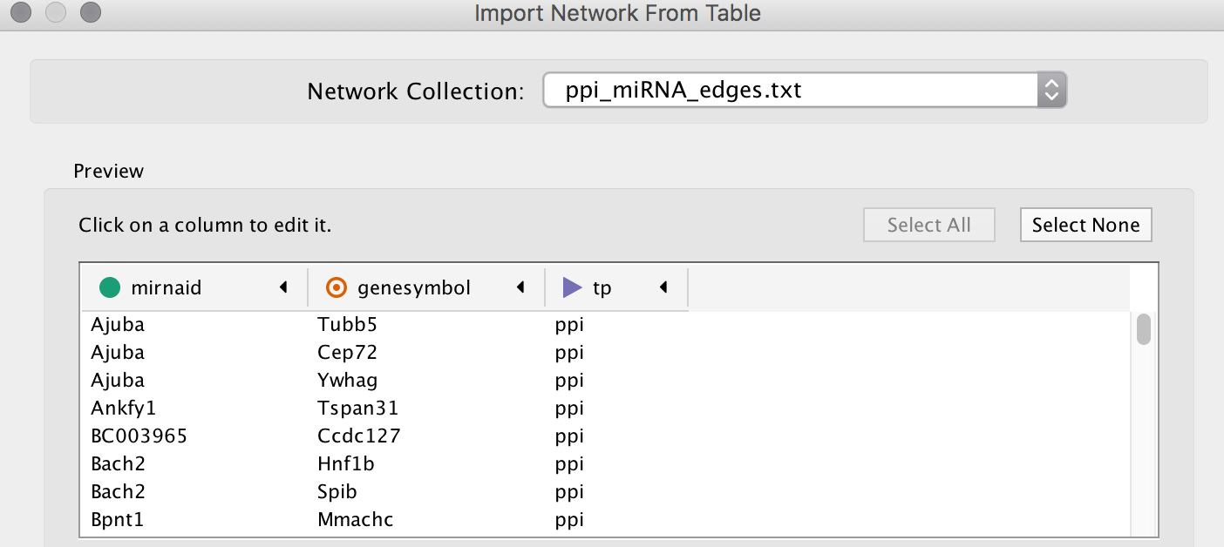Click the Tubb5 cell in genesymbol column

(x=347, y=325)
